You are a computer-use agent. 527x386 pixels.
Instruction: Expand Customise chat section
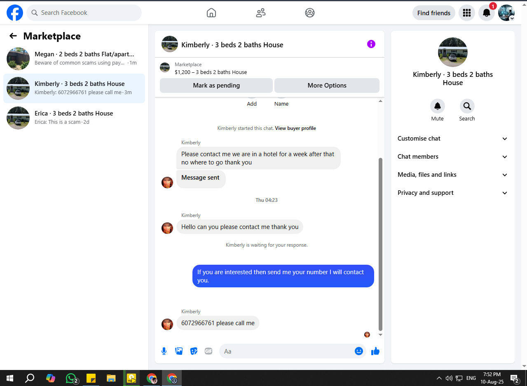pos(453,139)
